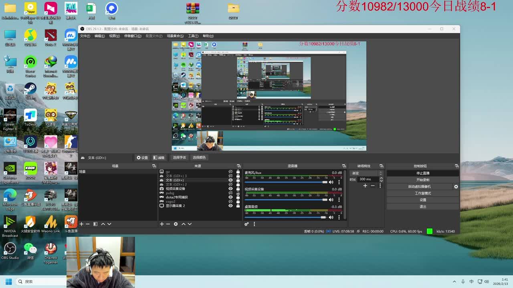The image size is (513, 288).
Task: Pop out the 来源 dock panel
Action: tap(239, 166)
